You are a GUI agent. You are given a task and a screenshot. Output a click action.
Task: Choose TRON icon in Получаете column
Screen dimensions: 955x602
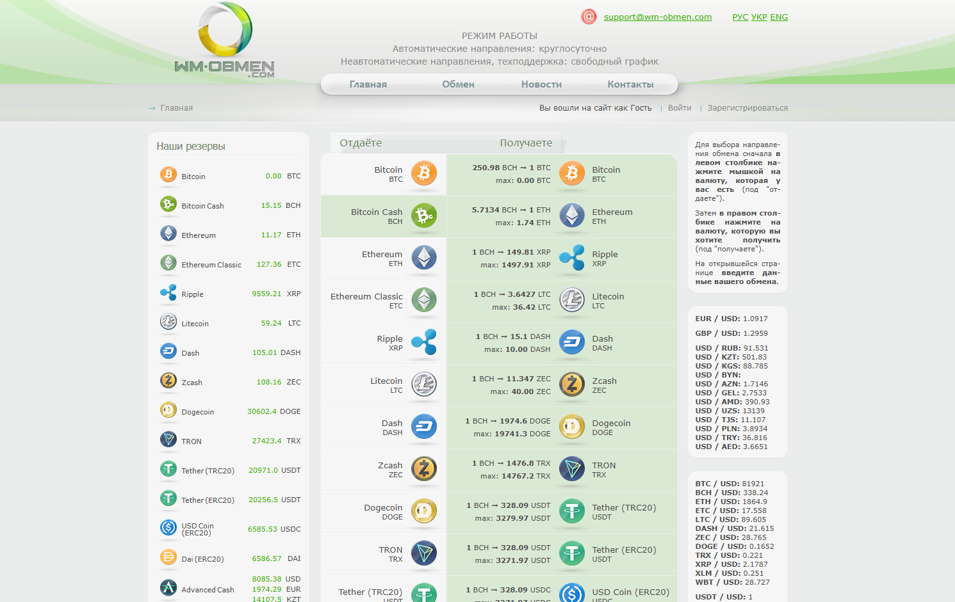click(572, 469)
